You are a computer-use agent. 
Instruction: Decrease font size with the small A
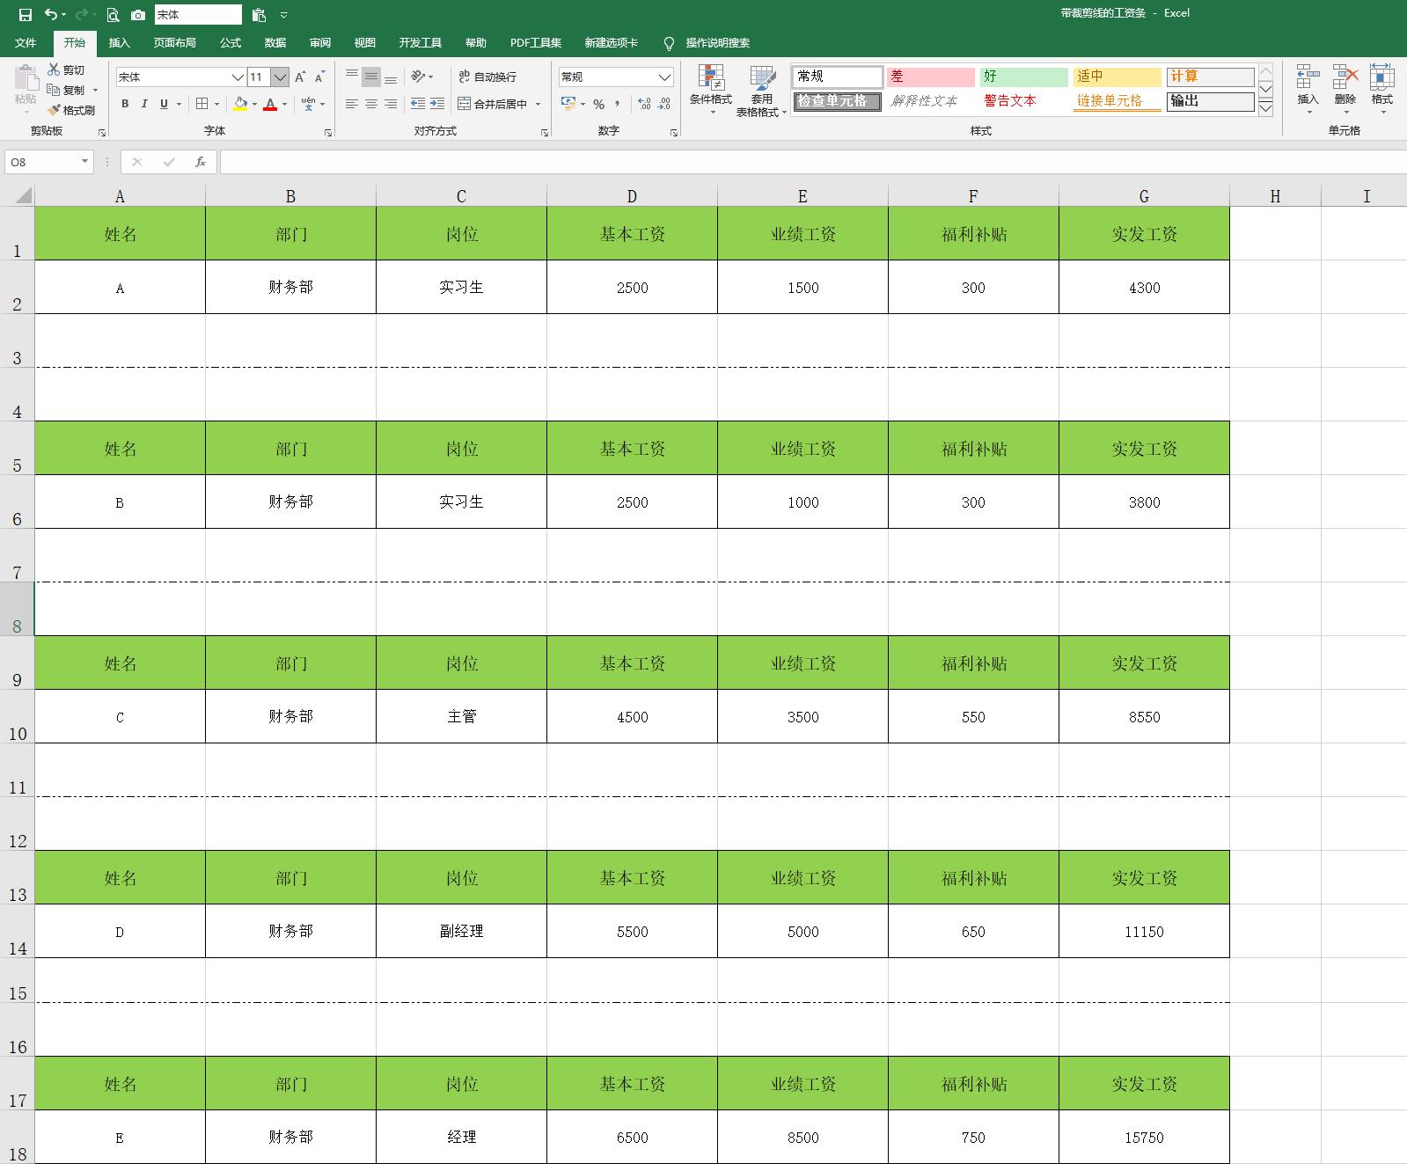click(x=319, y=77)
